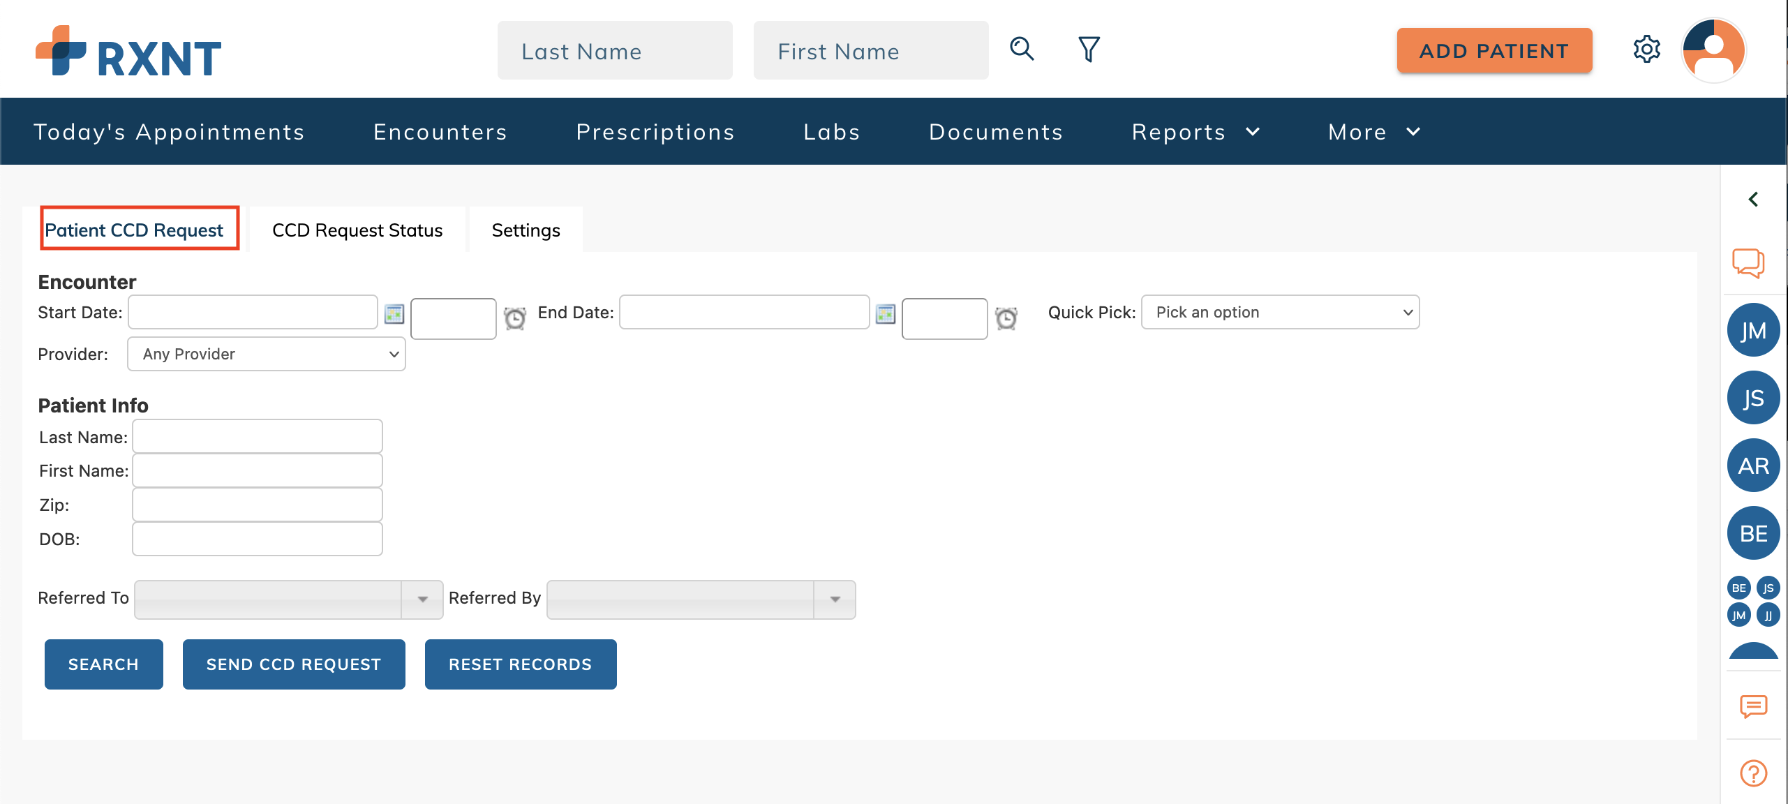Focus Patient Info Last Name field
This screenshot has height=804, width=1788.
(258, 436)
